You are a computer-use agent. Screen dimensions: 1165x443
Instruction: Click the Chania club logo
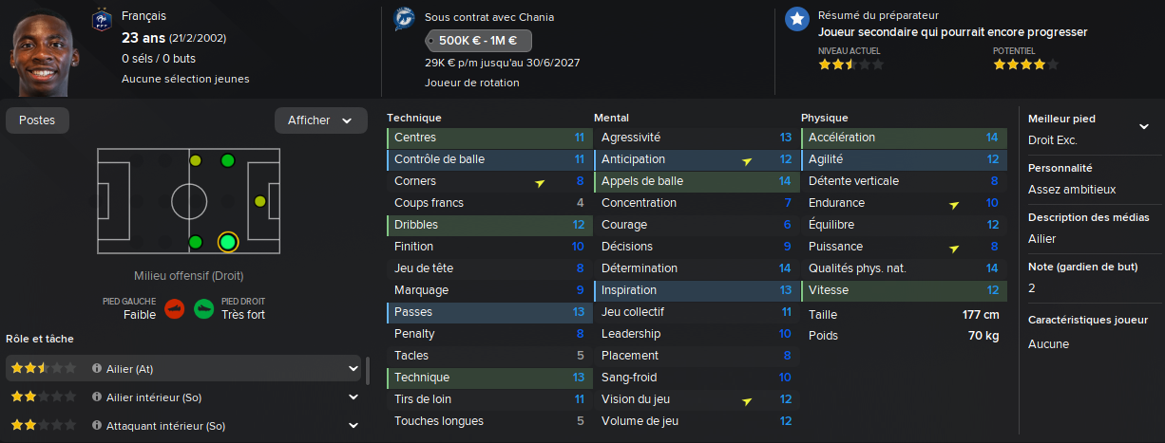point(405,20)
